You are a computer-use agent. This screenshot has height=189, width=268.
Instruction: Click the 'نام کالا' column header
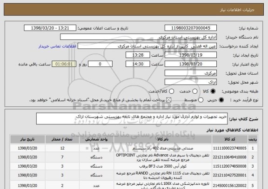[x=163, y=139]
